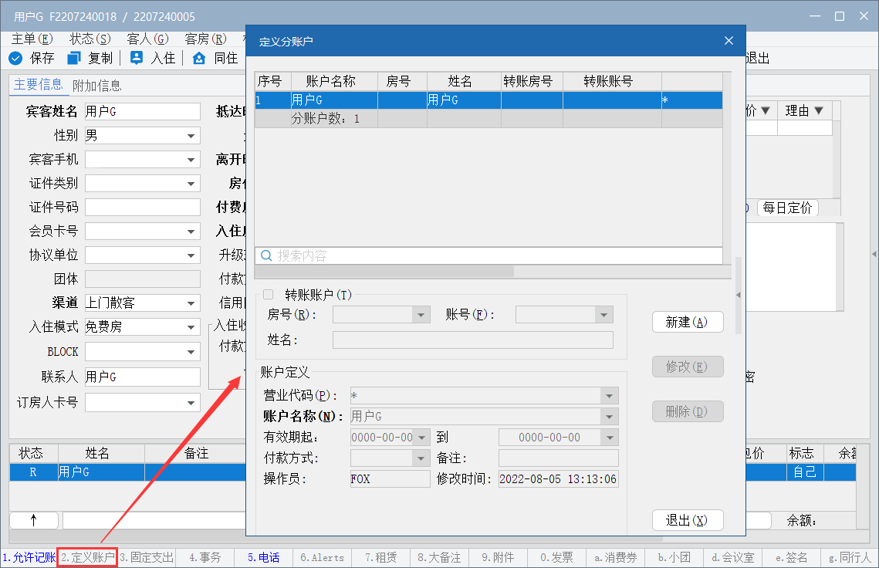Click the 复制 copy icon in toolbar
Screen dimensions: 879x568
pyautogui.click(x=74, y=58)
